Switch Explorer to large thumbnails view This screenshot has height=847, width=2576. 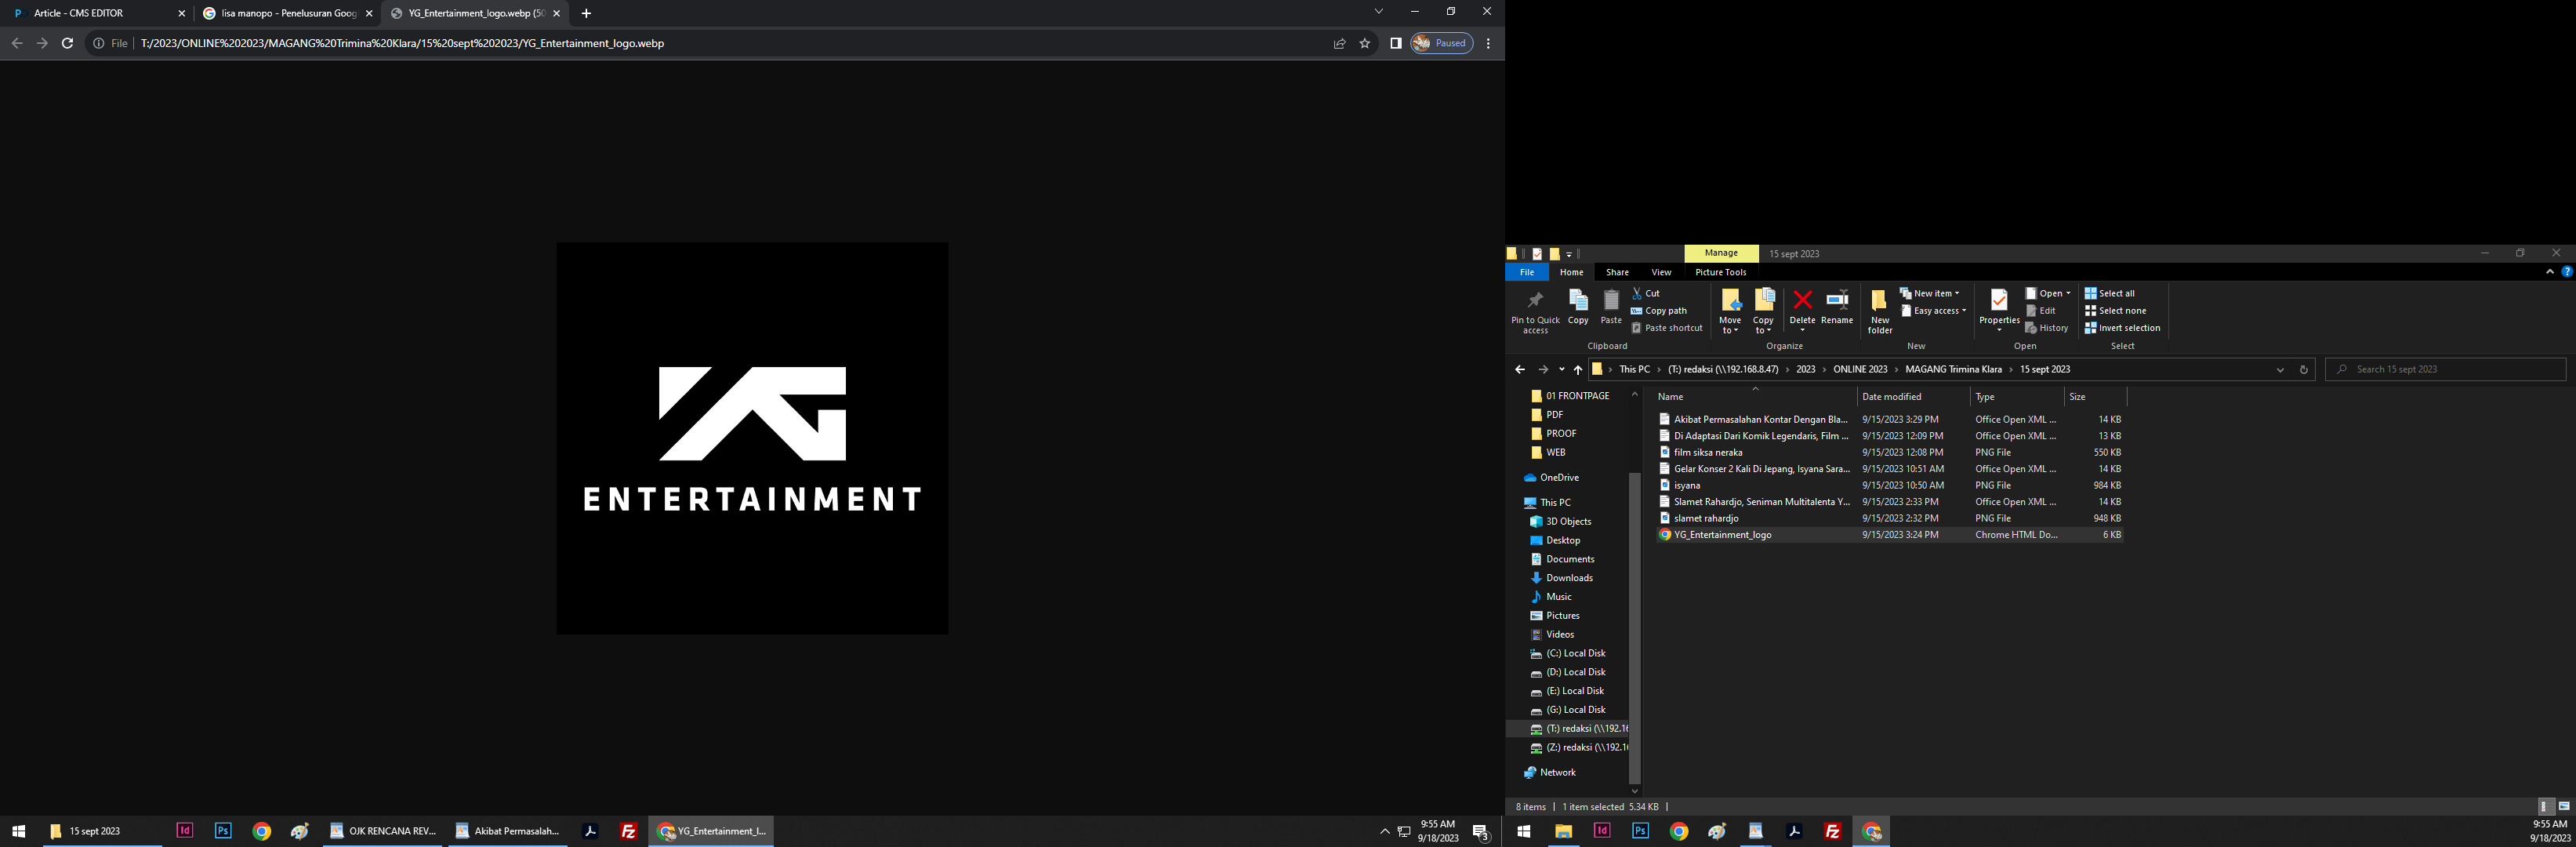[x=2564, y=807]
